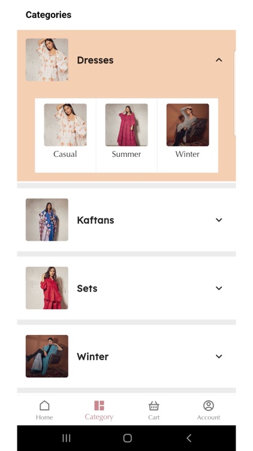Tap Android back navigation arrow
253x451 pixels.
189,438
